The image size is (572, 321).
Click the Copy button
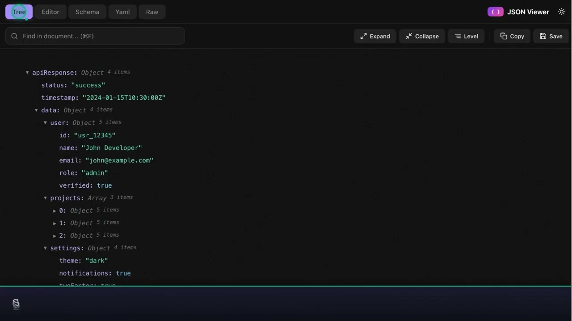[512, 36]
